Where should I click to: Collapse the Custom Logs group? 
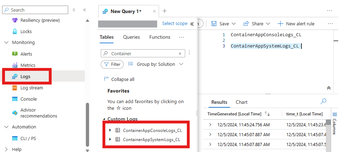point(104,119)
